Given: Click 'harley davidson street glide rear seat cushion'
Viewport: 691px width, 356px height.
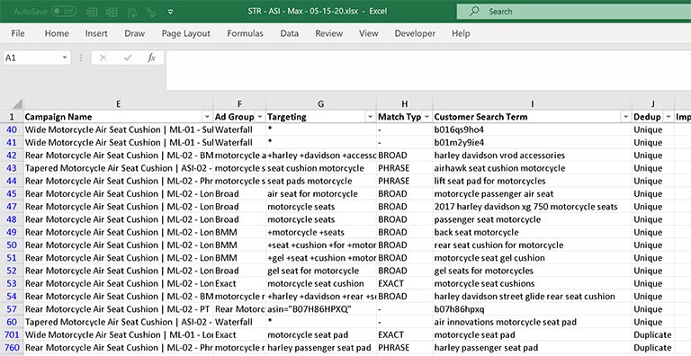Looking at the screenshot, I should 533,297.
